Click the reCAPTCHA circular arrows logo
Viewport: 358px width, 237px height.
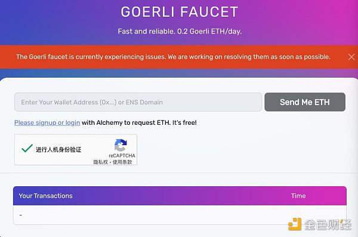[121, 145]
